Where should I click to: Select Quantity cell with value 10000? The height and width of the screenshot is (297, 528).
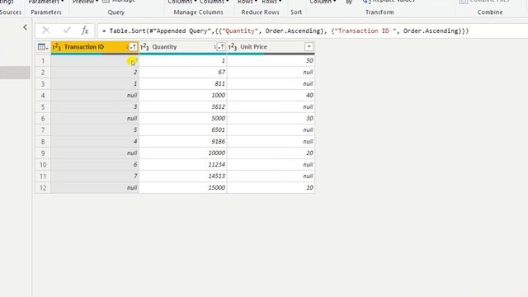(183, 153)
